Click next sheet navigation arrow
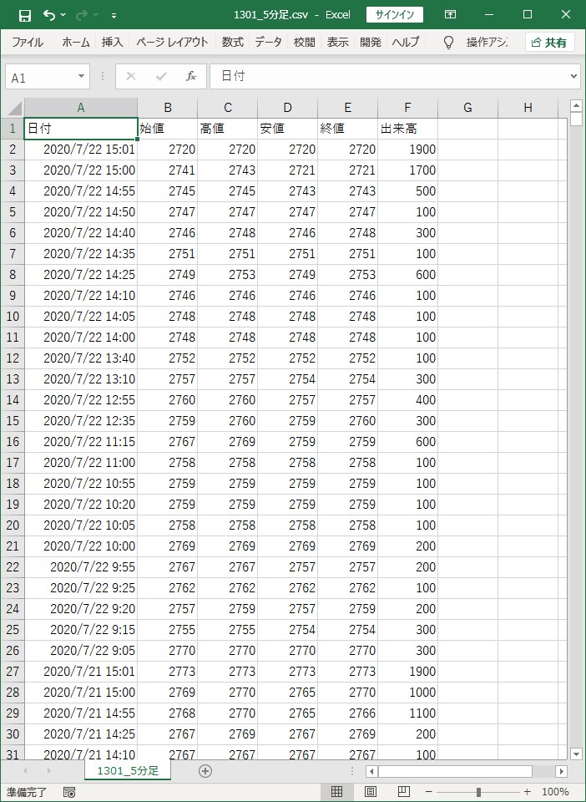 click(49, 771)
